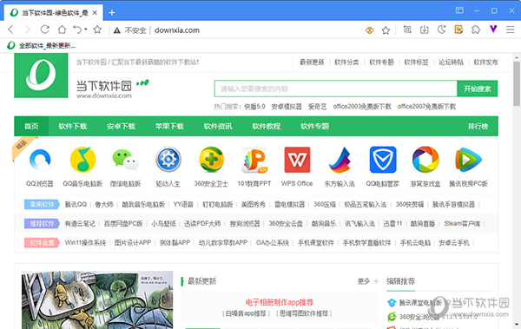Viewport: 521px width, 329px height.
Task: Click the red 软件合集 category tag
Action: click(x=42, y=243)
